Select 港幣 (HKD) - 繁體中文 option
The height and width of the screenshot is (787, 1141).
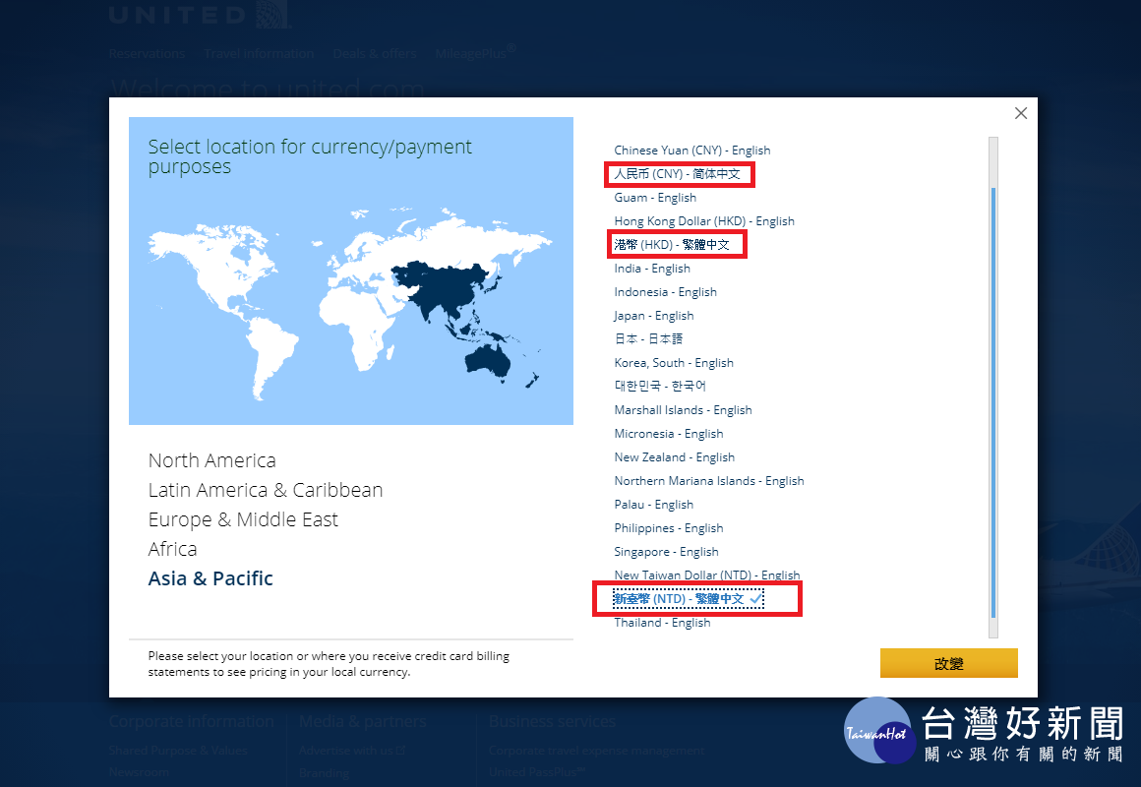tap(671, 245)
